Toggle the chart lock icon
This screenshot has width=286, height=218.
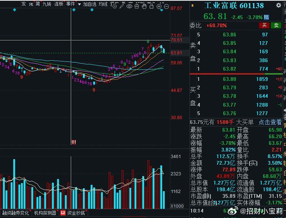151,6
